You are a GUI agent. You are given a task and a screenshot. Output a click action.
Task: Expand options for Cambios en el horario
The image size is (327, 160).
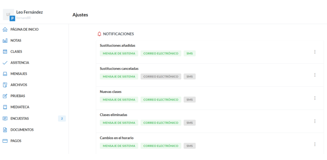315,144
